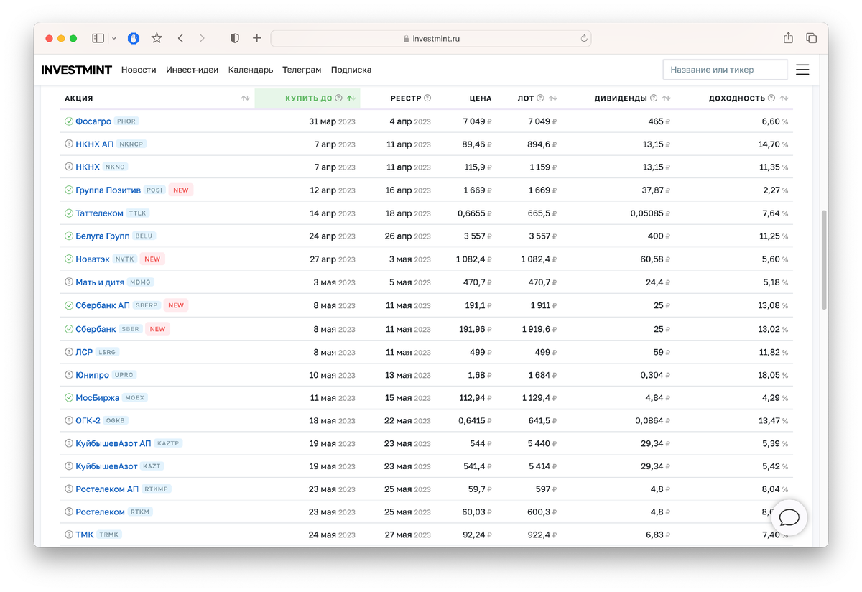Show Купить до help question icon

[x=339, y=98]
